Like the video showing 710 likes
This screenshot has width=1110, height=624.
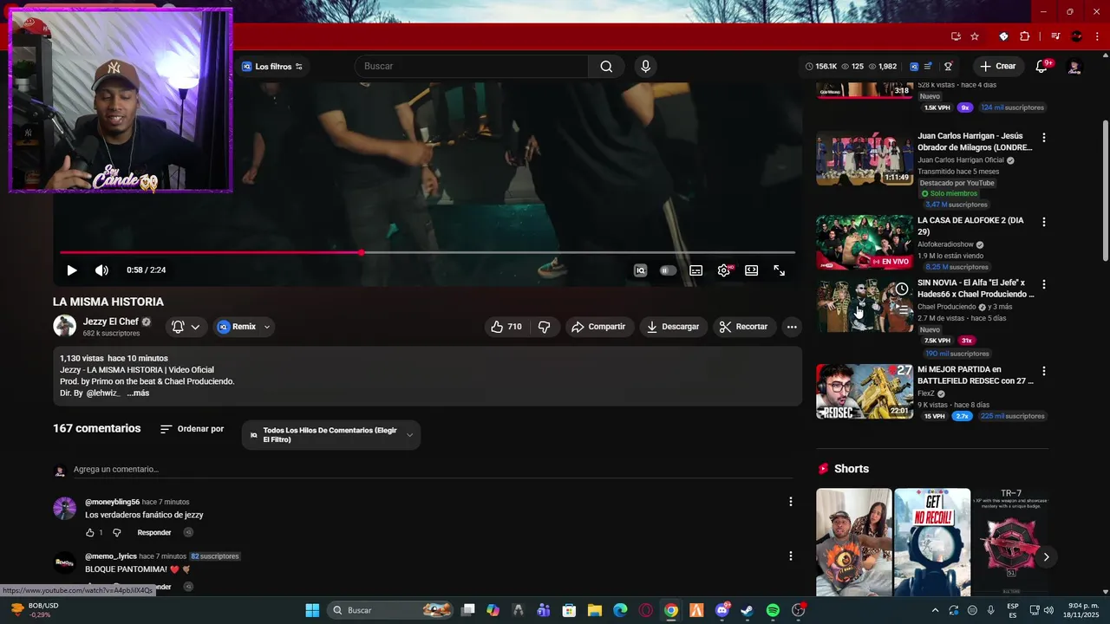[x=506, y=327]
